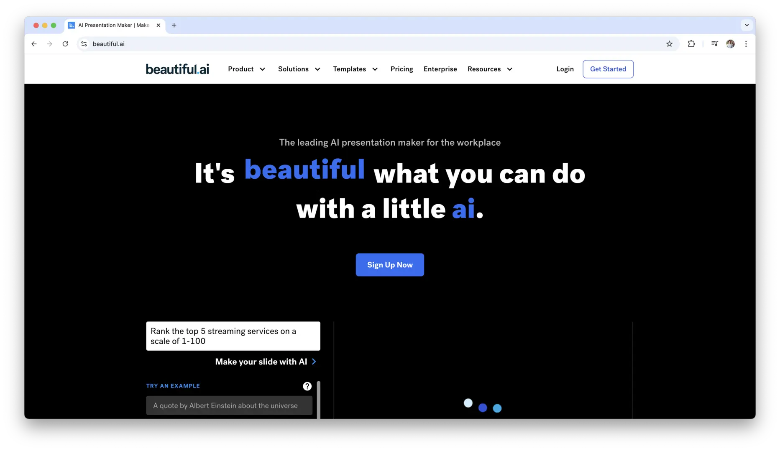Click the macOS green fullscreen window button
The height and width of the screenshot is (451, 780).
pyautogui.click(x=54, y=25)
